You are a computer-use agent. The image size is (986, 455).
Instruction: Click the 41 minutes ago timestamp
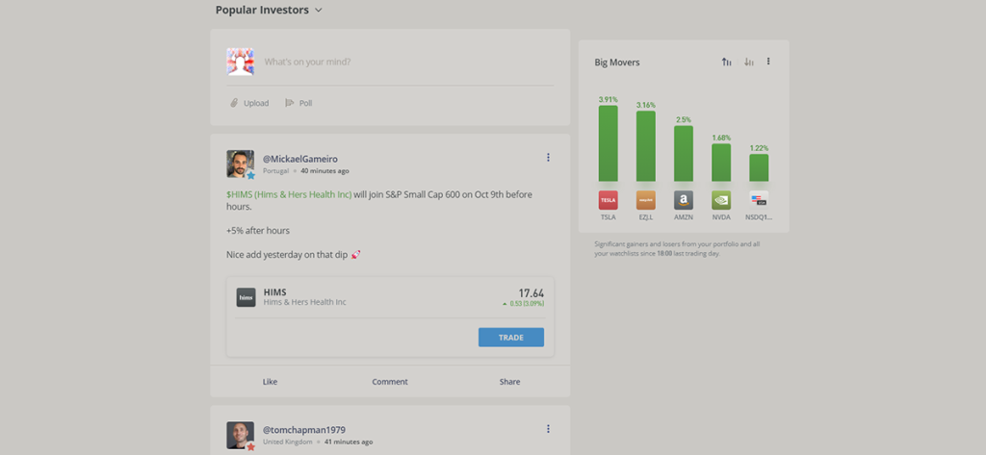coord(349,442)
